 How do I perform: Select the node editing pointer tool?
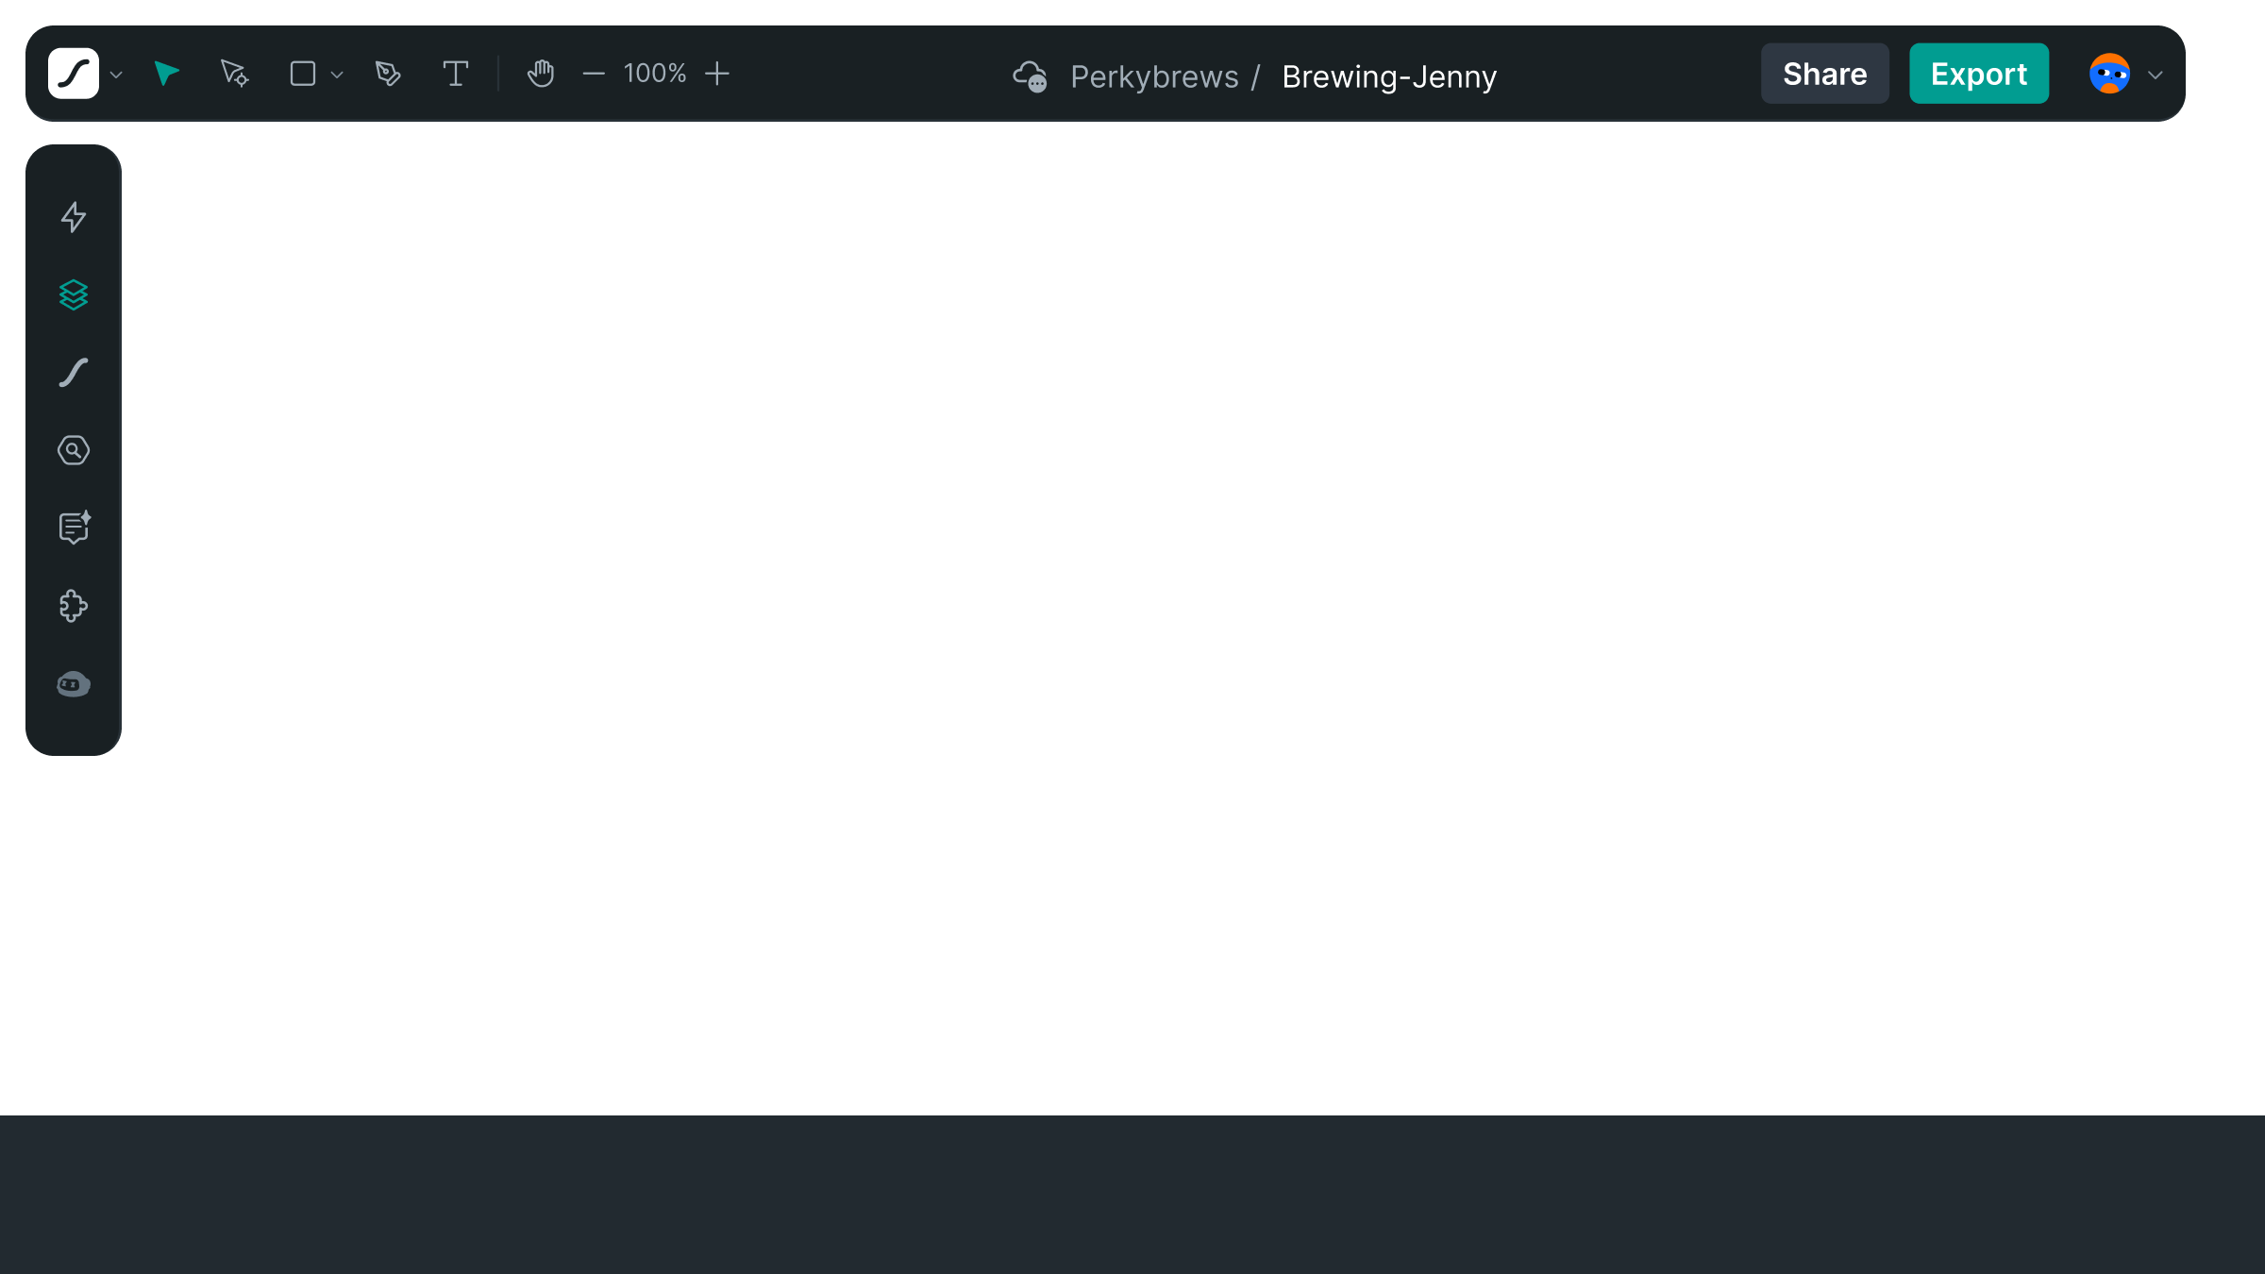tap(234, 74)
